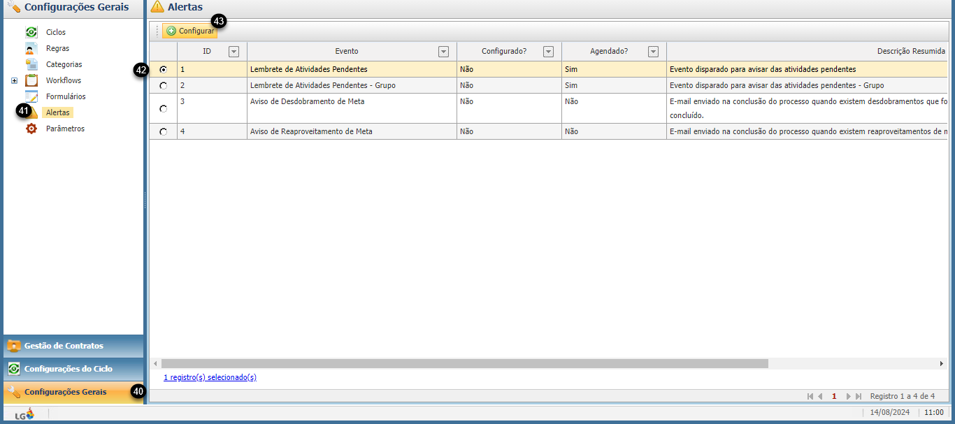Click the Categorias folder icon
This screenshot has width=955, height=424.
pyautogui.click(x=31, y=64)
